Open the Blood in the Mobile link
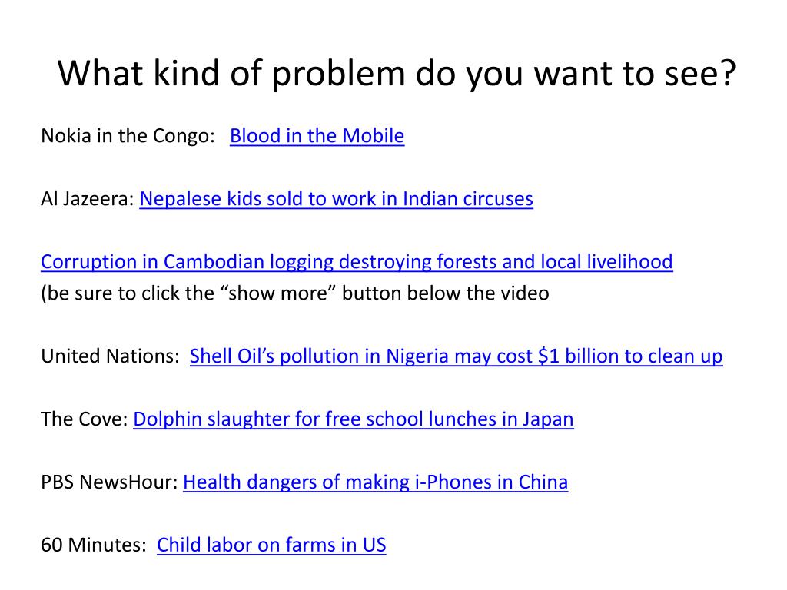Image resolution: width=787 pixels, height=590 pixels. 317,136
